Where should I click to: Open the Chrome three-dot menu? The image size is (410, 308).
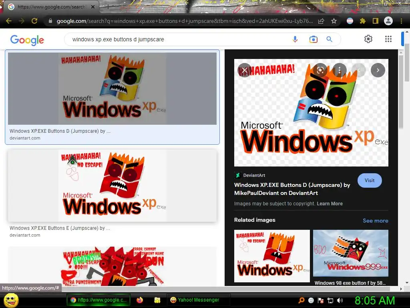click(x=401, y=21)
